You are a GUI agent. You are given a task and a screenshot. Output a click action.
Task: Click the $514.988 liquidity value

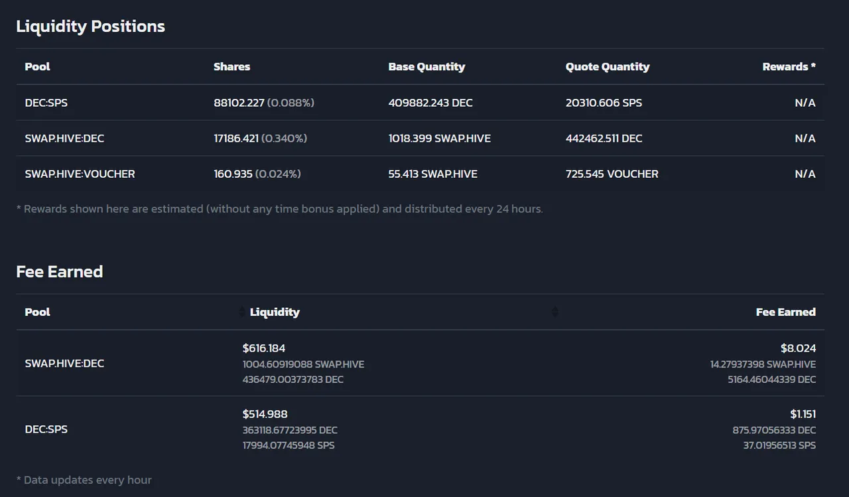point(265,414)
